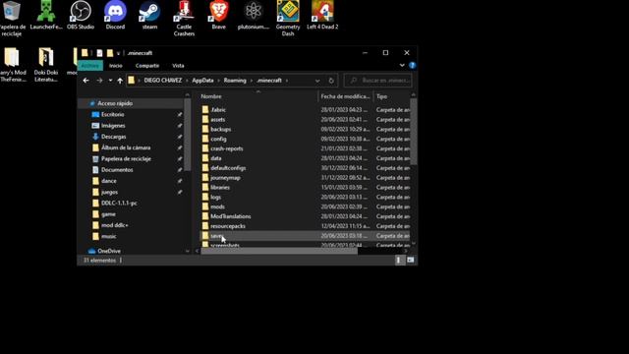Screen dimensions: 629x354
Task: Refresh the .minecraft folder view
Action: click(x=331, y=81)
